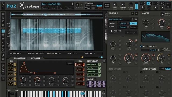This screenshot has height=97, width=172.
Task: Choose the plain magnifier zoom tool
Action: point(3,22)
